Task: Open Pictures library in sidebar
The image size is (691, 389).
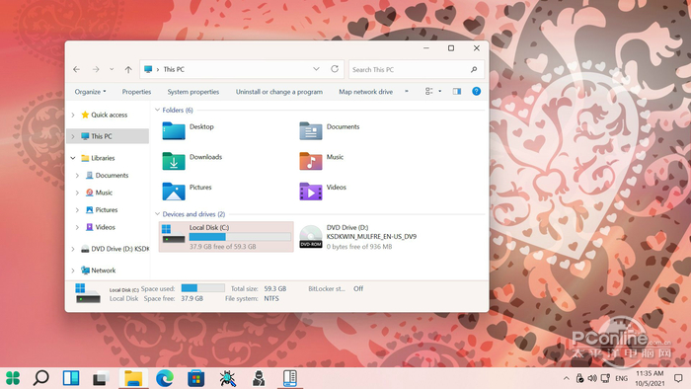Action: [102, 209]
